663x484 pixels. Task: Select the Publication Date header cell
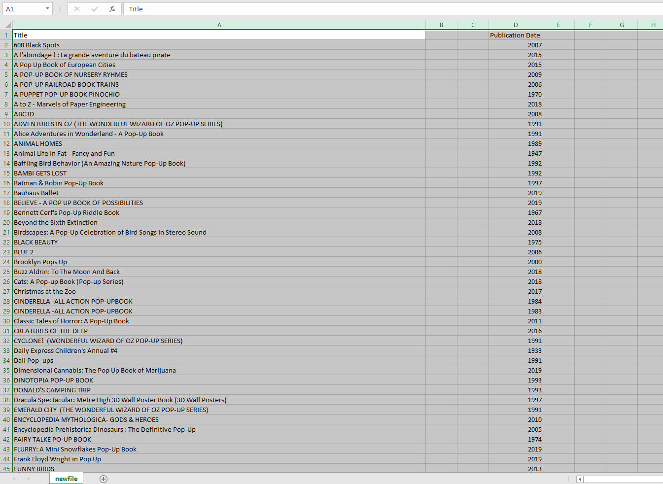pos(515,35)
